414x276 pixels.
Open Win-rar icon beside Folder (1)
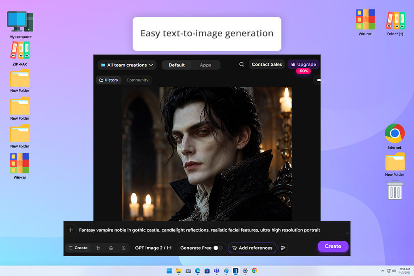365,23
